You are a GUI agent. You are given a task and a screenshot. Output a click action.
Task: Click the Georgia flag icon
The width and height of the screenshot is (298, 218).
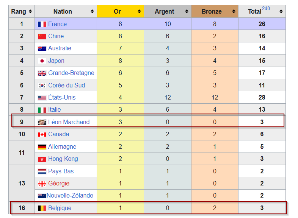pyautogui.click(x=42, y=184)
